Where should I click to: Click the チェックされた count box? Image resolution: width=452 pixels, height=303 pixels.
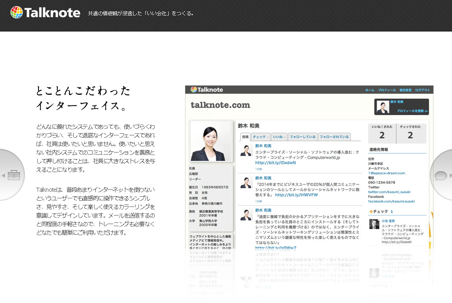point(410,133)
